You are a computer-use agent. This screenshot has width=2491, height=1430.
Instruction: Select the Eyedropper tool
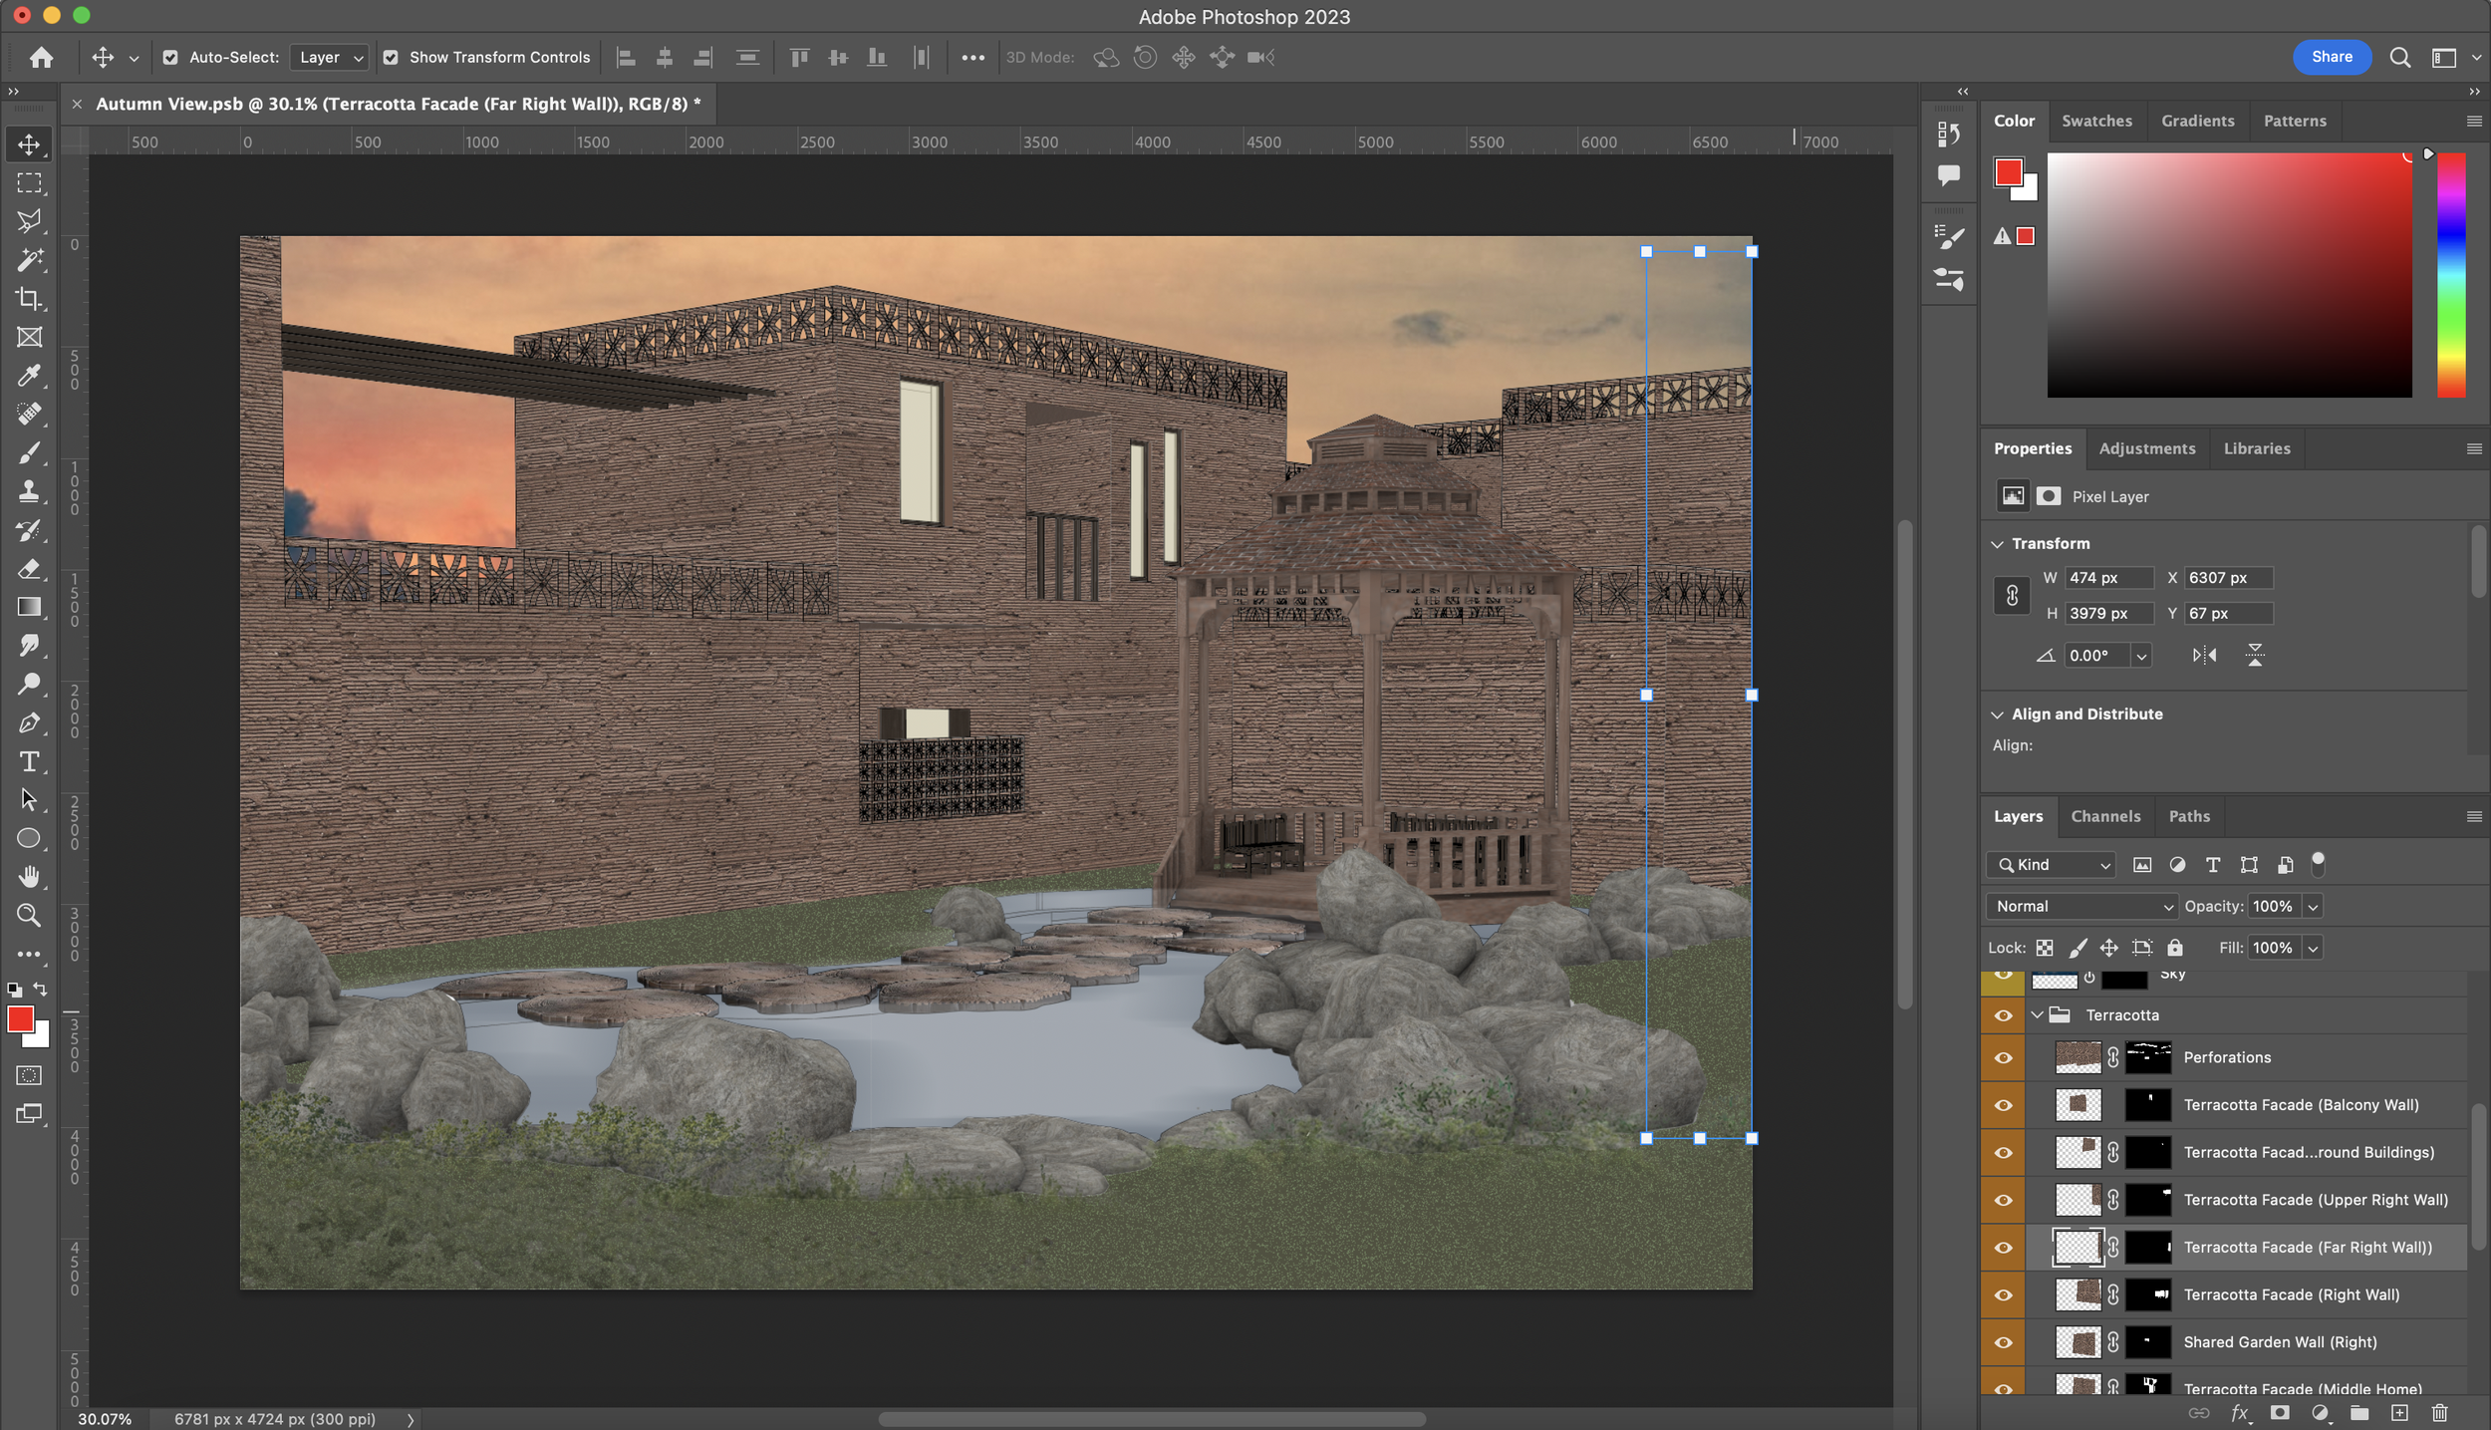[x=29, y=376]
